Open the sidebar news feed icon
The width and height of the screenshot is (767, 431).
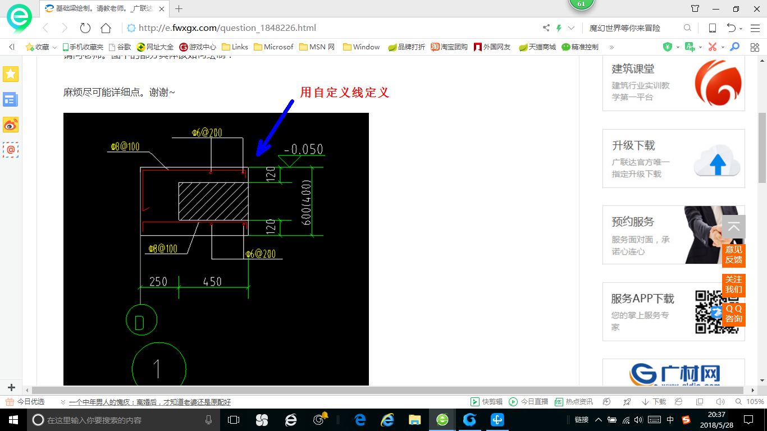pos(11,100)
